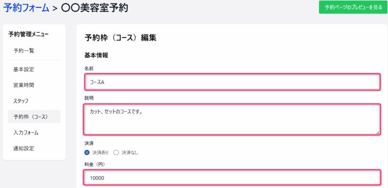Click the 予約管理メニュー sidebar heading
The height and width of the screenshot is (188, 388).
pos(28,34)
